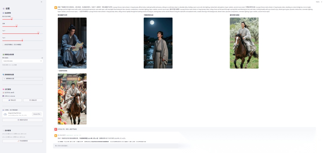323x153 pixels.
Task: Open the rider in flower-lined street image
Action: (x=72, y=99)
